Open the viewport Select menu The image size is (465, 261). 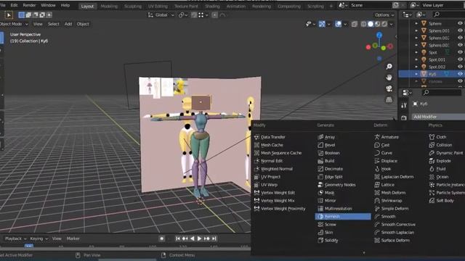pyautogui.click(x=53, y=24)
